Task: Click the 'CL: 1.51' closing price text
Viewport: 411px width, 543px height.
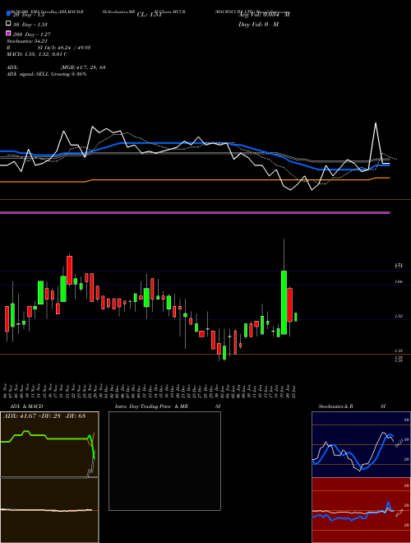Action: coord(149,15)
